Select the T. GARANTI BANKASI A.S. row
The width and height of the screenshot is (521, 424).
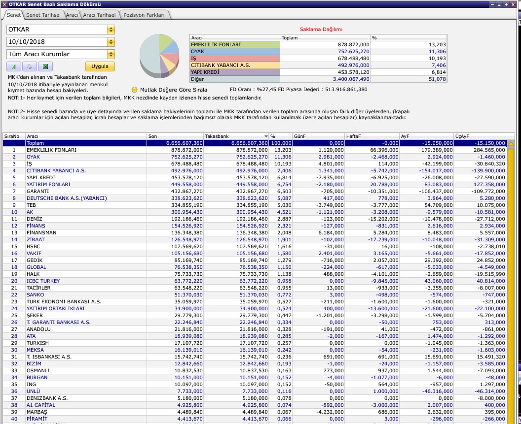coord(254,323)
